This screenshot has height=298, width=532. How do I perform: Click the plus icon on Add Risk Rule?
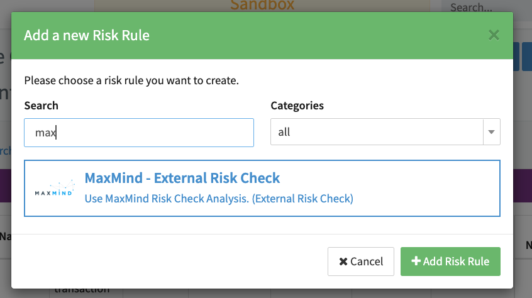(416, 262)
